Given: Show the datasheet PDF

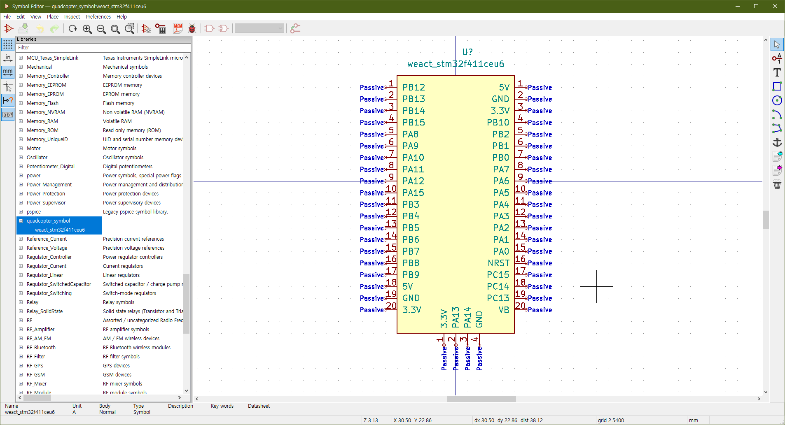Looking at the screenshot, I should click(x=178, y=28).
